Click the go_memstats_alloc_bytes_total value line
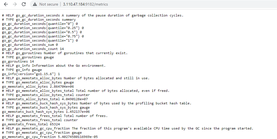This screenshot has height=139, width=277. (x=45, y=99)
